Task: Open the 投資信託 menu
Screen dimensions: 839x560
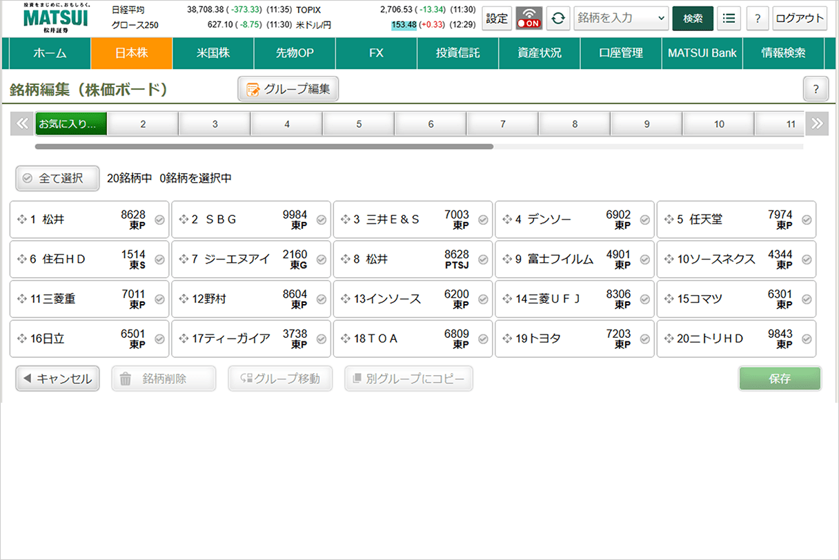Action: coord(457,53)
